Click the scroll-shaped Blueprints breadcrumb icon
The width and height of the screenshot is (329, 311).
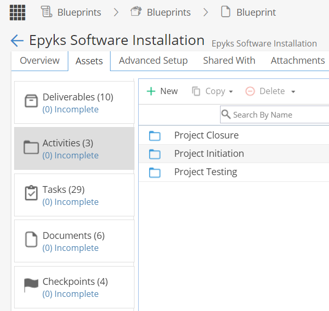pos(46,11)
